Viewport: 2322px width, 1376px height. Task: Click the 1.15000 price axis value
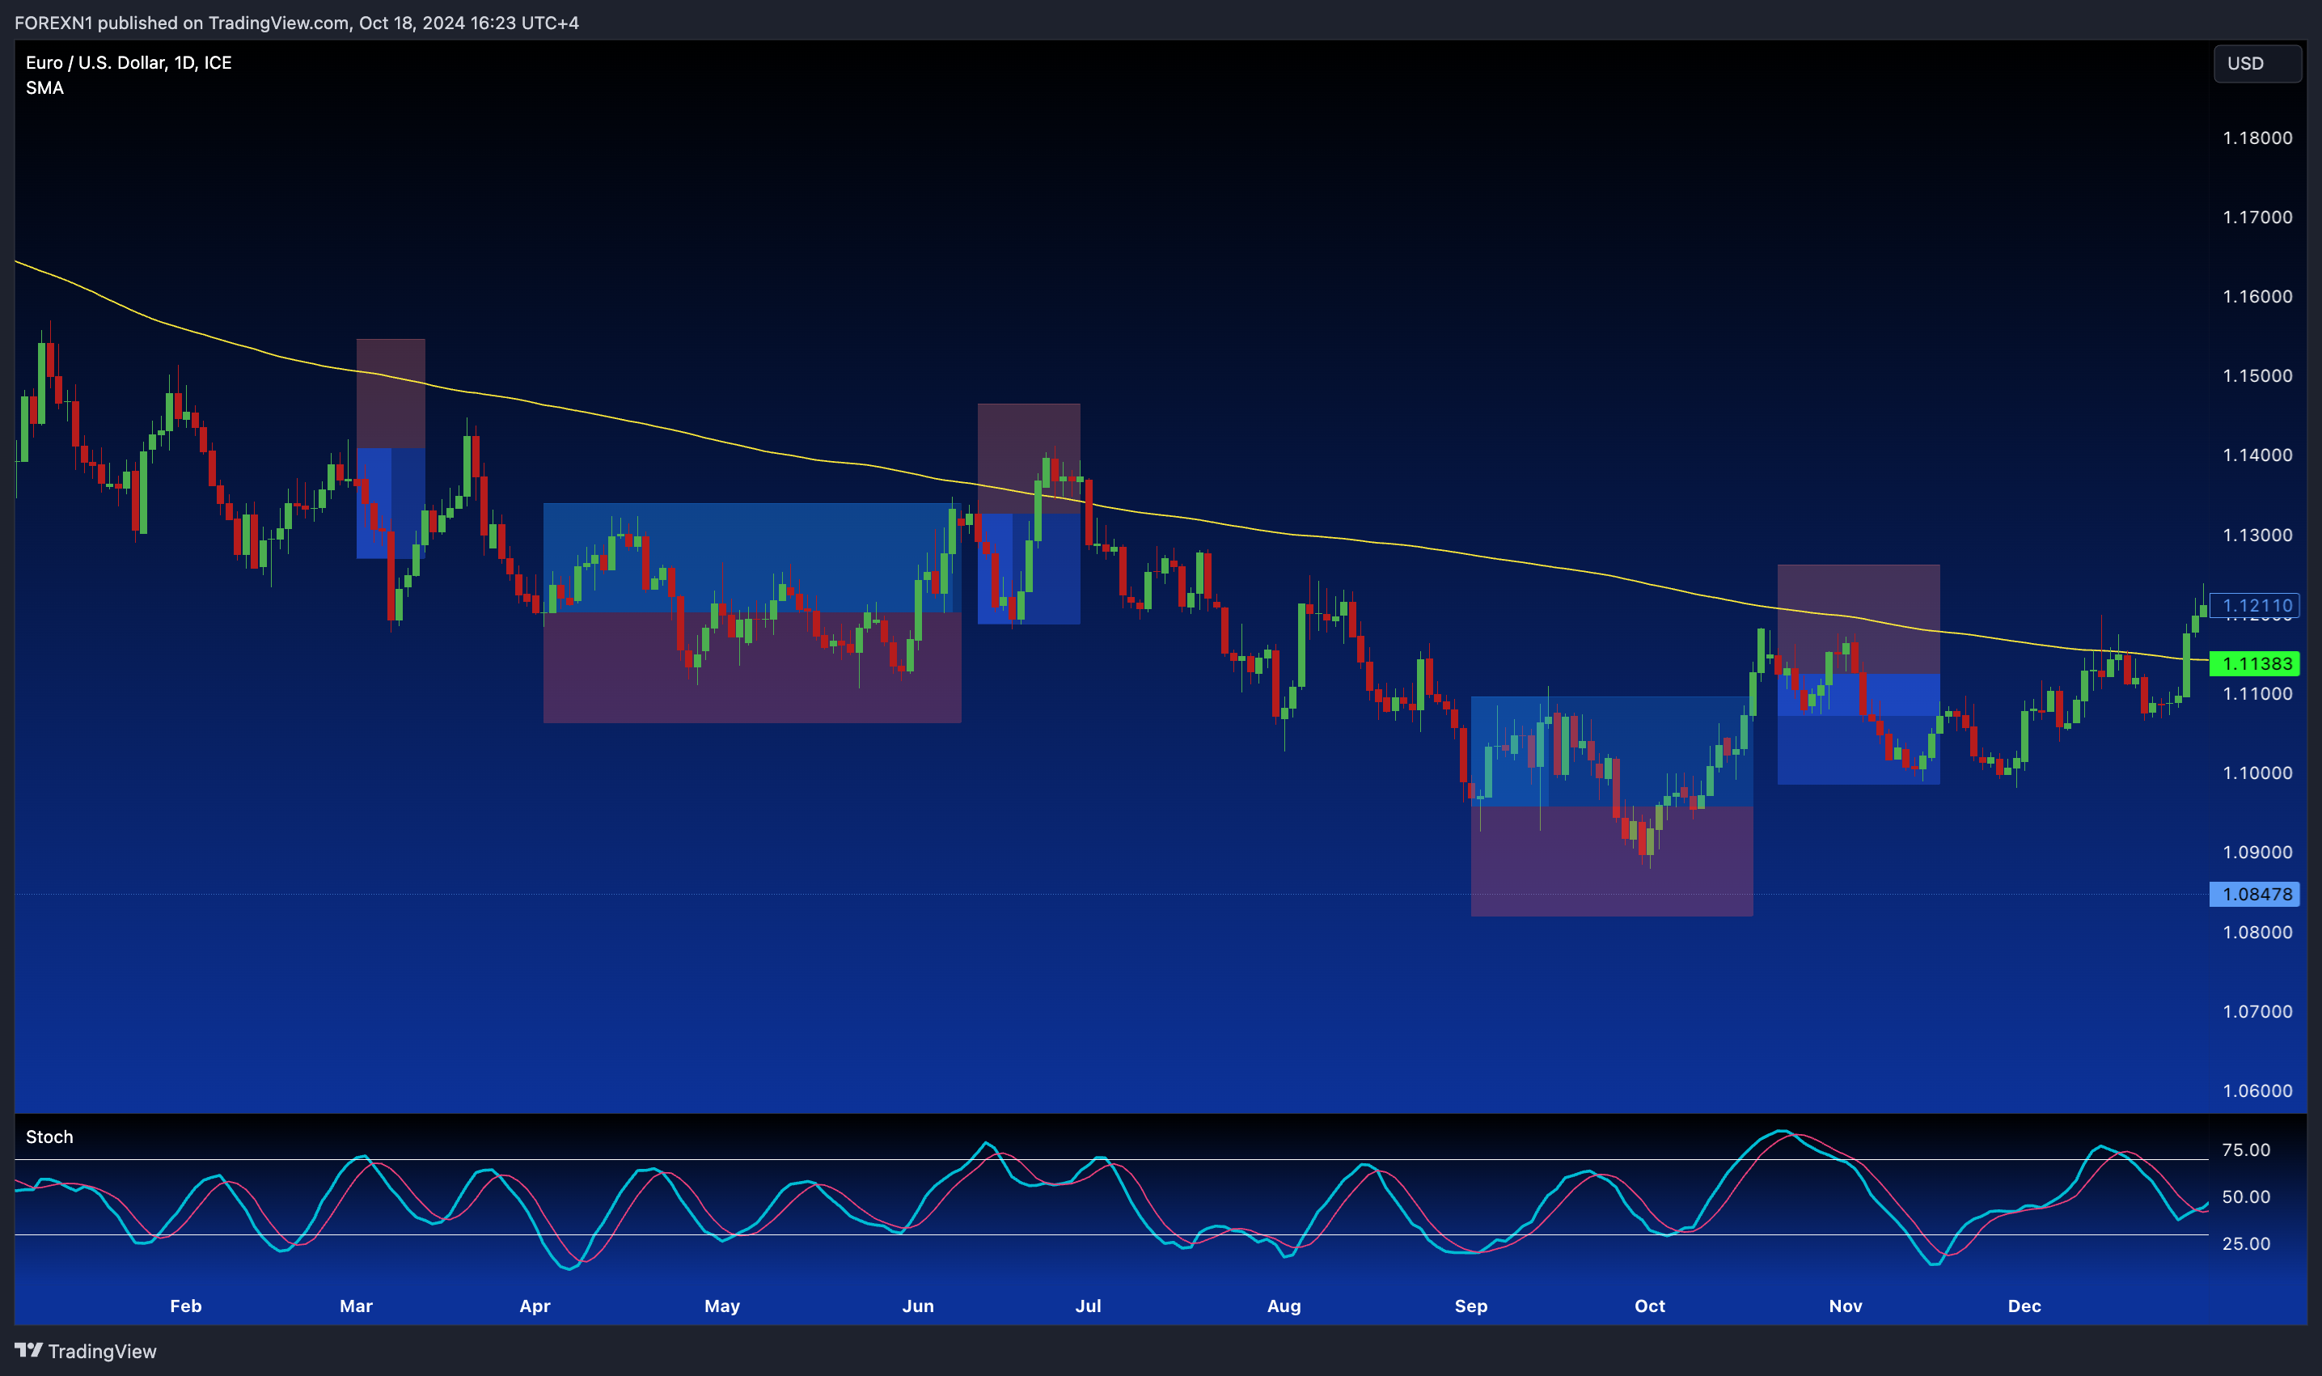coord(2257,375)
